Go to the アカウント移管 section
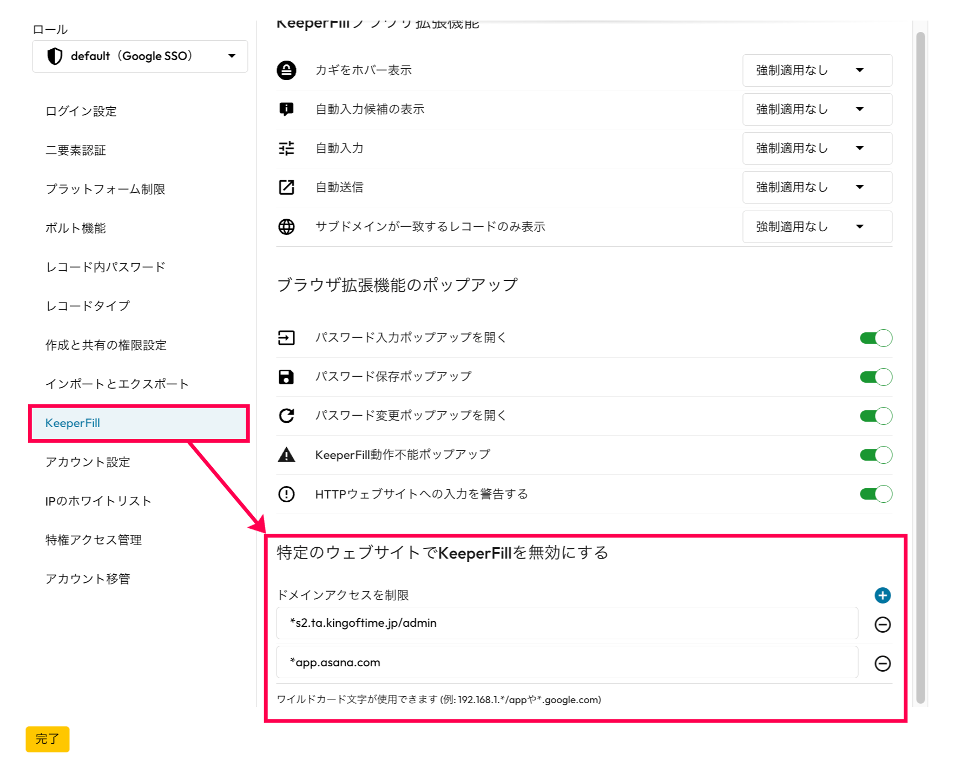The height and width of the screenshot is (767, 961). click(x=88, y=579)
